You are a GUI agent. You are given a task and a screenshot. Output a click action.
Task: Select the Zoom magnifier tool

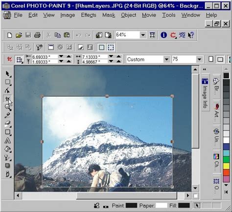[7, 107]
